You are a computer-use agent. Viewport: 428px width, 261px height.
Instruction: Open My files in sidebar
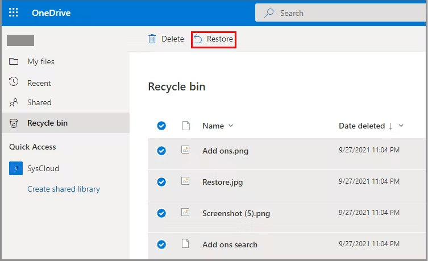click(x=41, y=61)
